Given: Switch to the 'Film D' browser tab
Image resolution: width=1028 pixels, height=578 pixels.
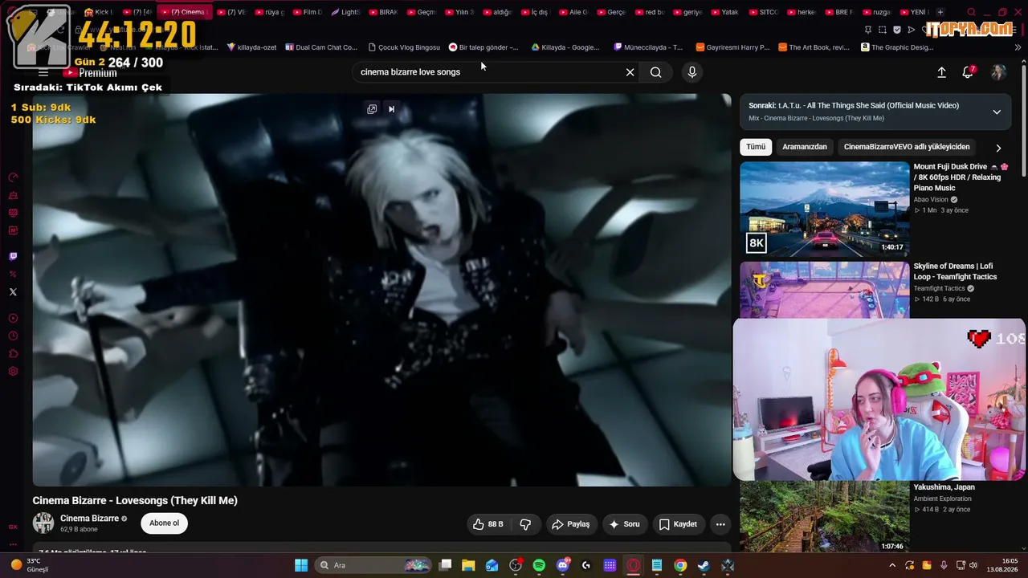Looking at the screenshot, I should pyautogui.click(x=308, y=12).
